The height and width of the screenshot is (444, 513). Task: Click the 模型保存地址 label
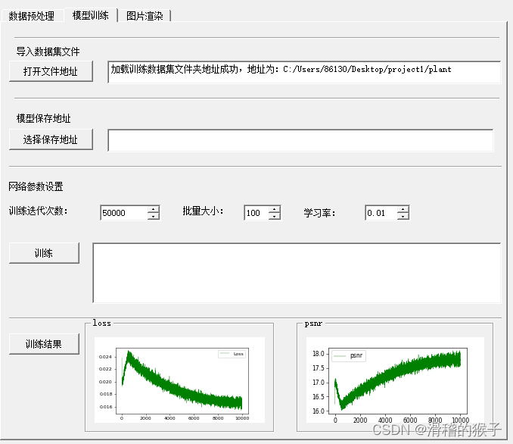coord(44,118)
